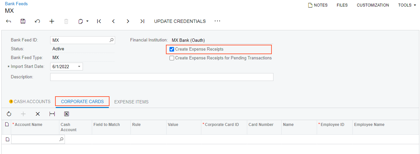Click Fit to Screen column width icon
This screenshot has height=154, width=420.
52,114
